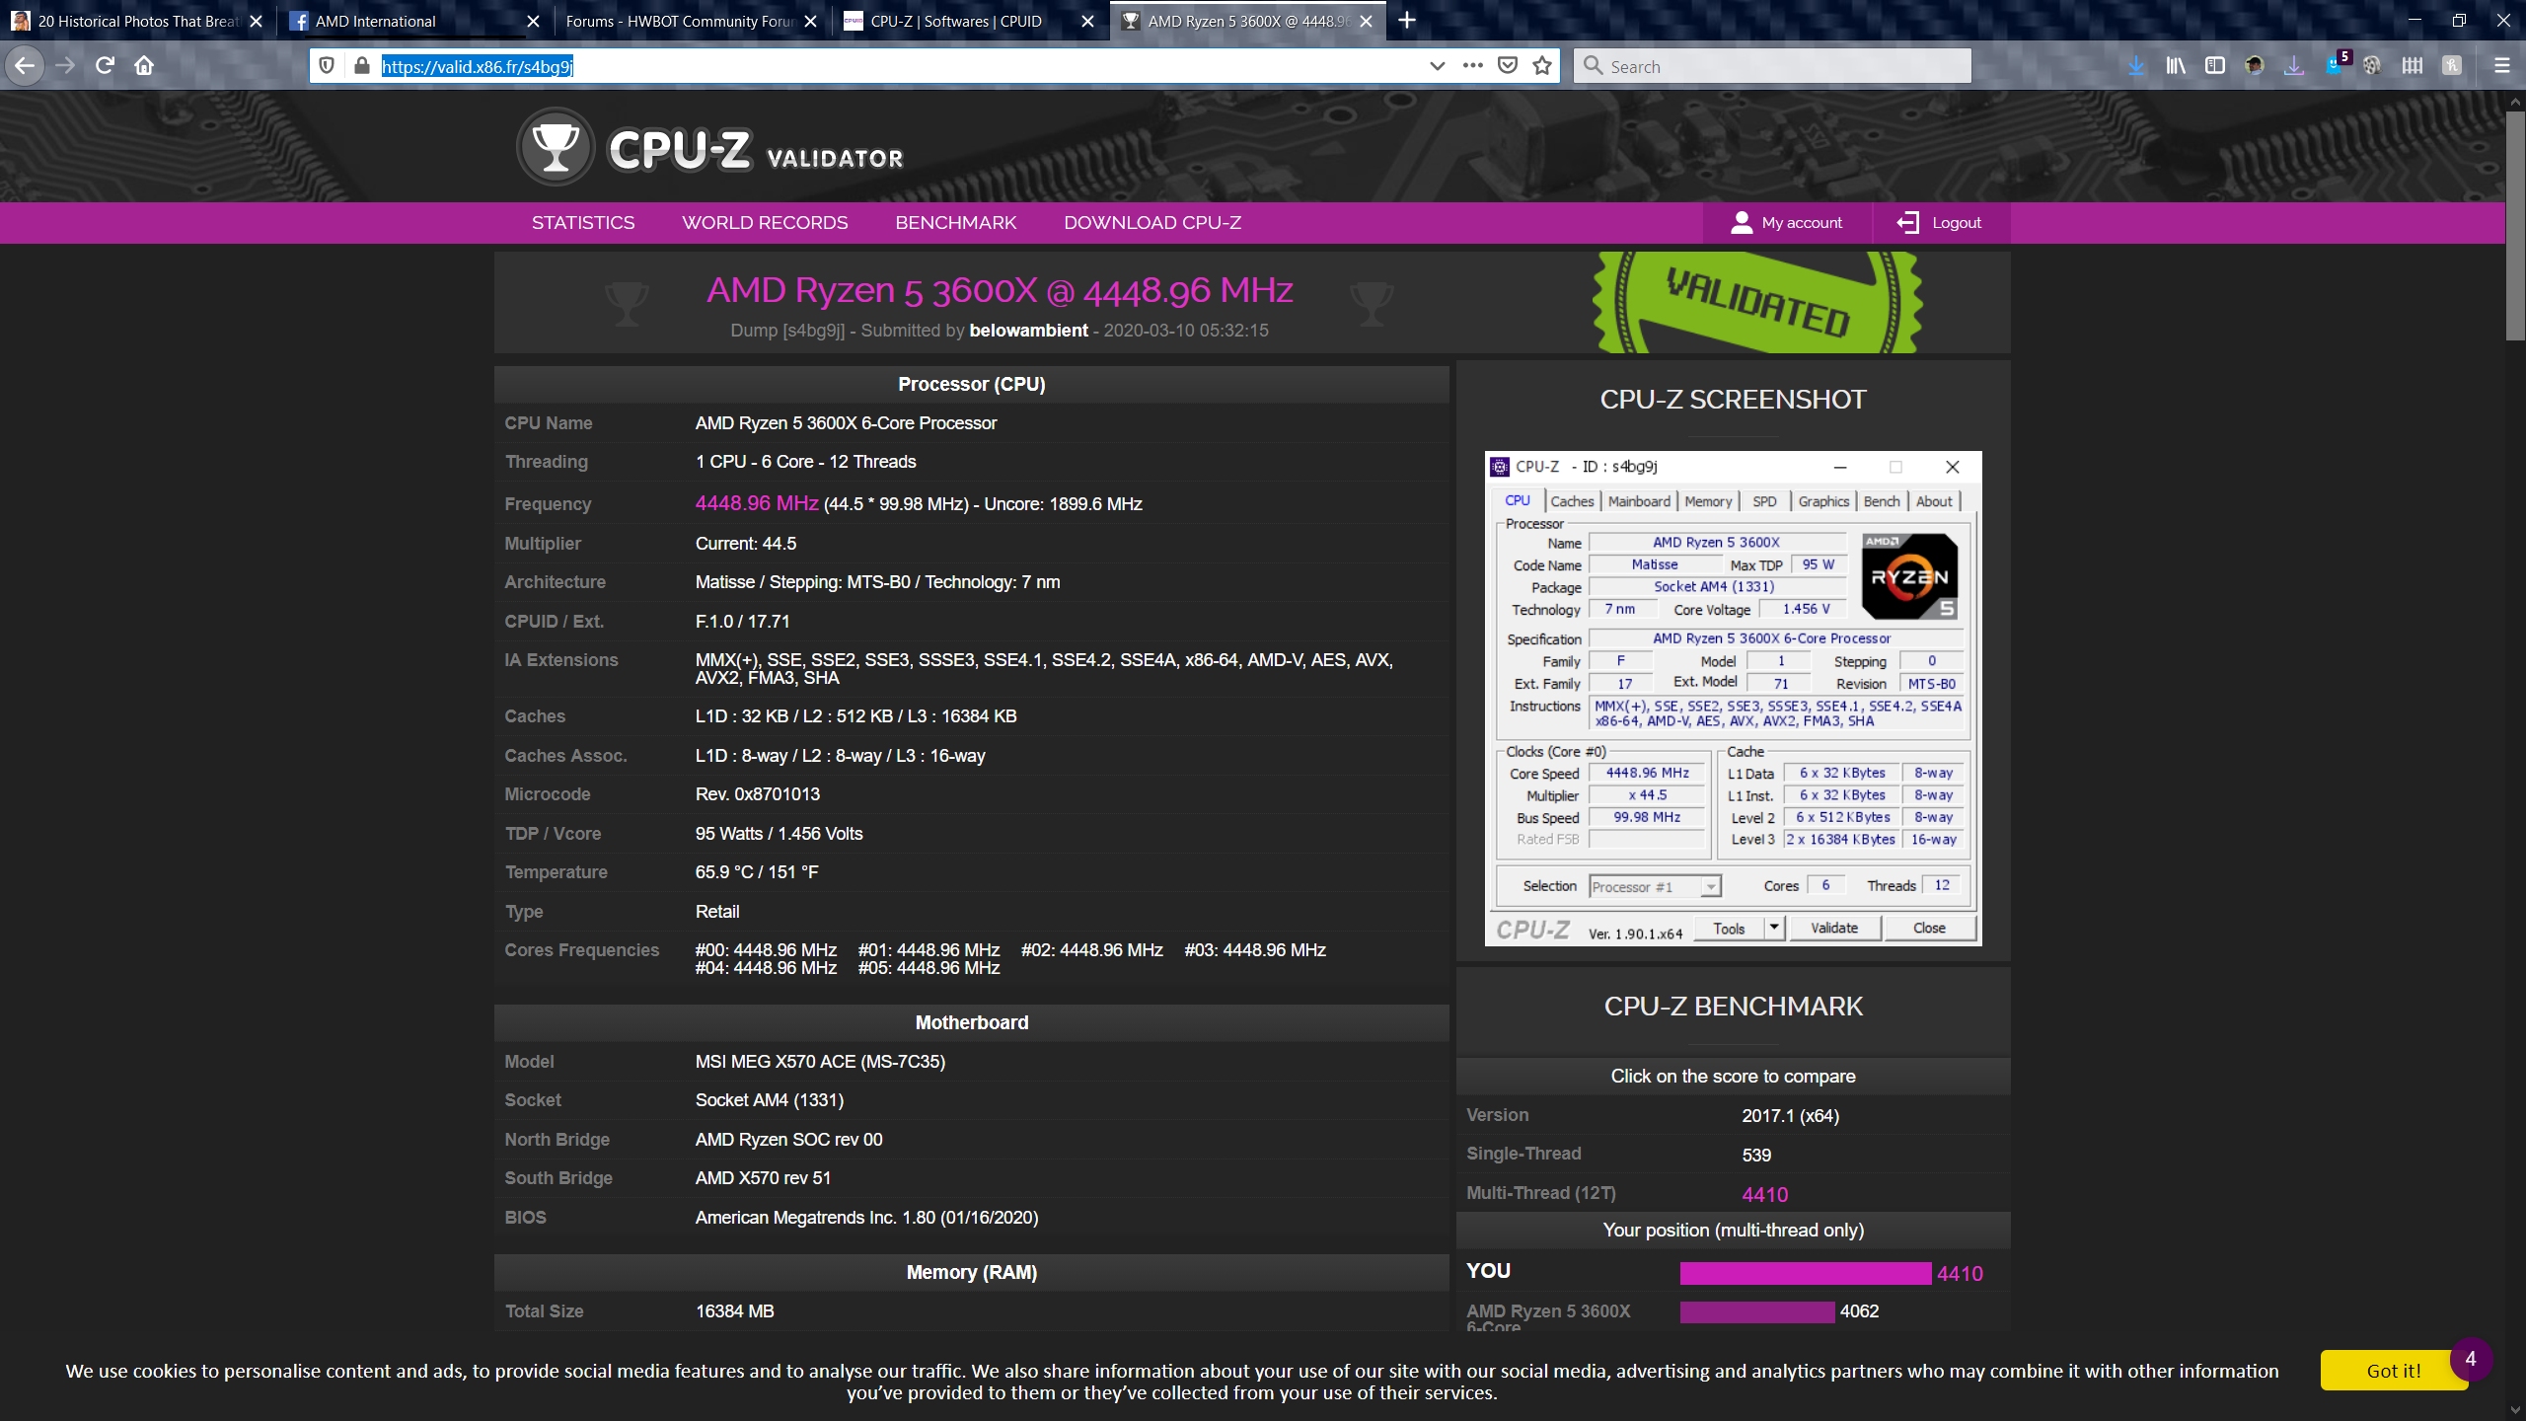Open the CPU-Z screenshot image

1733,699
